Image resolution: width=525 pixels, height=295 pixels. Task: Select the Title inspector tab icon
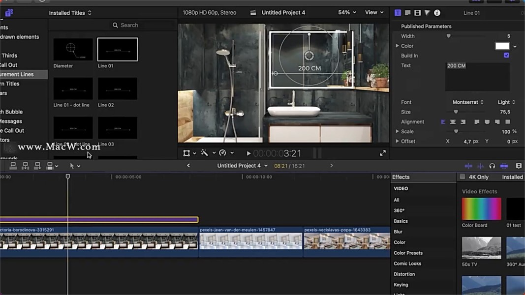pyautogui.click(x=398, y=13)
